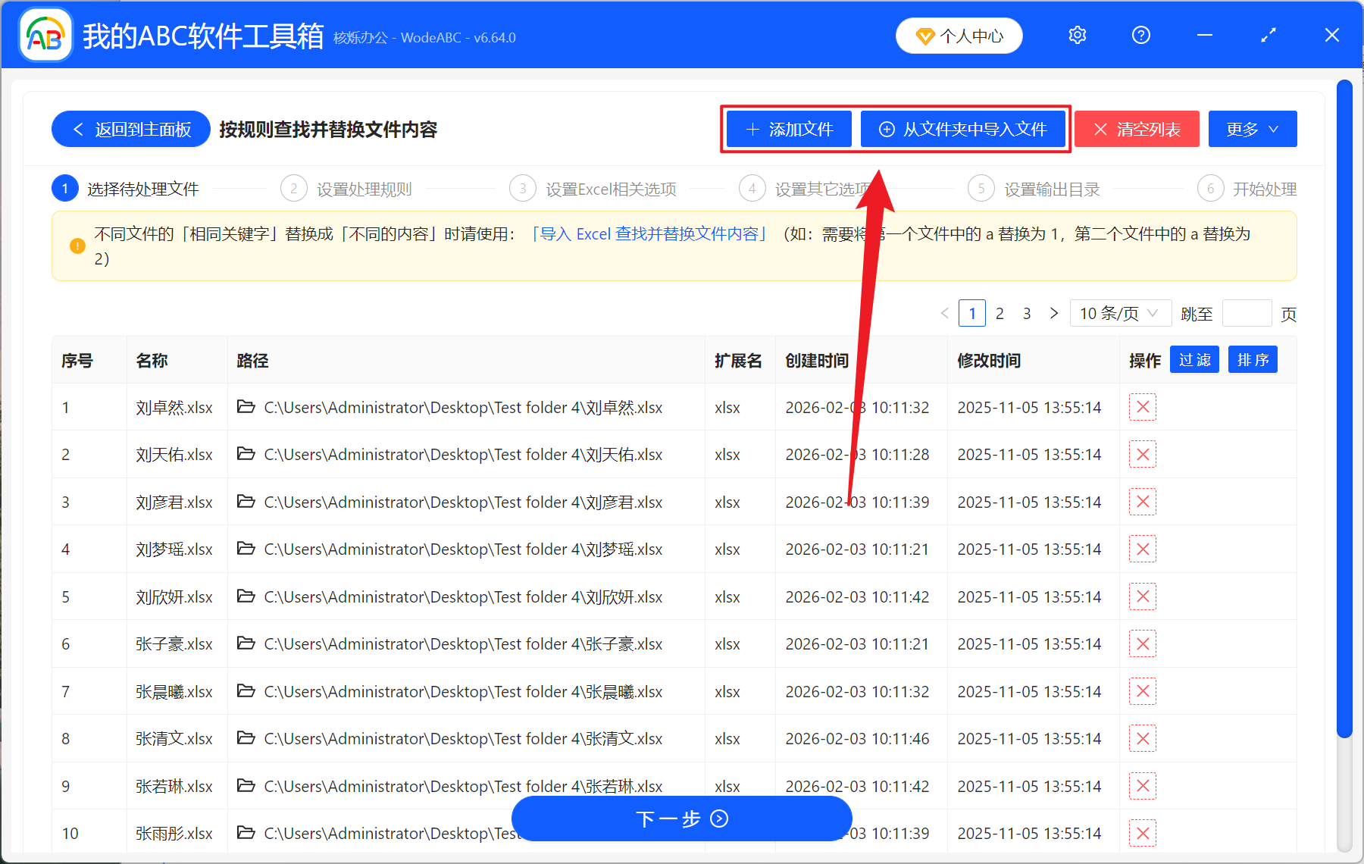
Task: Click the 添加文件 button
Action: (788, 129)
